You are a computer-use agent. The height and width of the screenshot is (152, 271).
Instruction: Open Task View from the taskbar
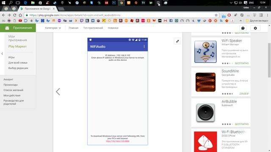18,3
